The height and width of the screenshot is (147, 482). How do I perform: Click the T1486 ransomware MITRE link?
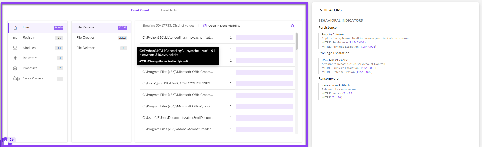pos(337,98)
